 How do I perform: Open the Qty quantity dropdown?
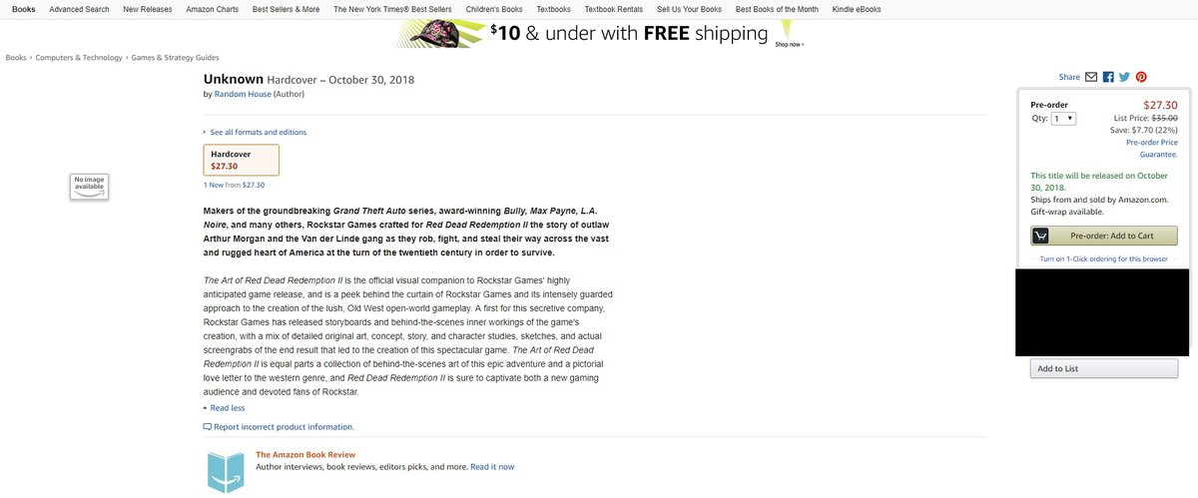point(1063,118)
